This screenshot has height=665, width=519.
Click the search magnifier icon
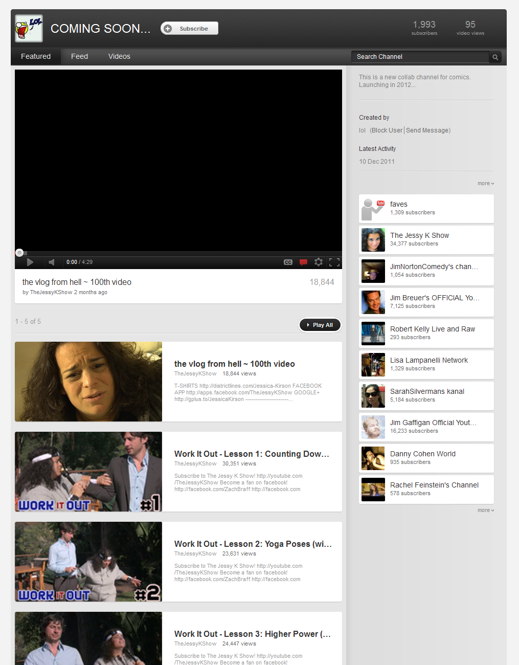495,57
